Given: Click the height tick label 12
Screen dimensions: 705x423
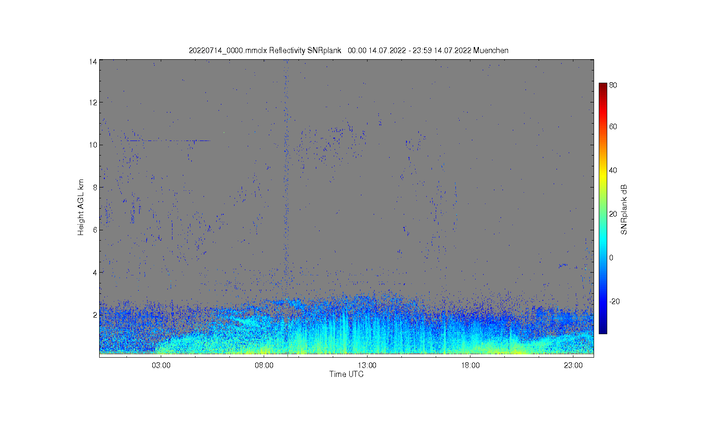Looking at the screenshot, I should (x=93, y=102).
